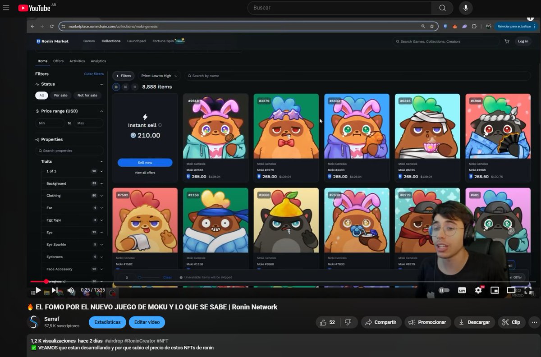Click Clear filters link
This screenshot has height=357, width=541.
click(94, 74)
